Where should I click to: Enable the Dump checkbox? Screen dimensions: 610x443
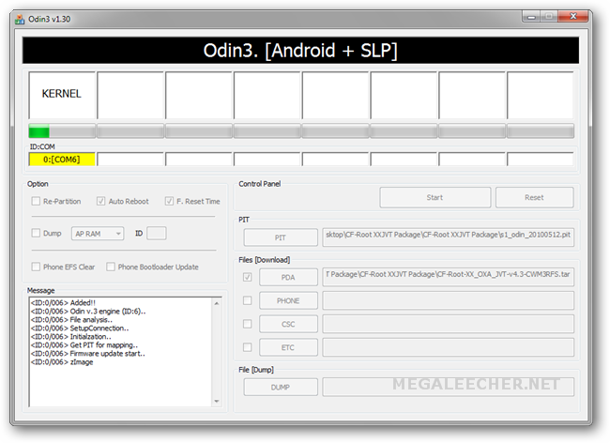(x=36, y=233)
